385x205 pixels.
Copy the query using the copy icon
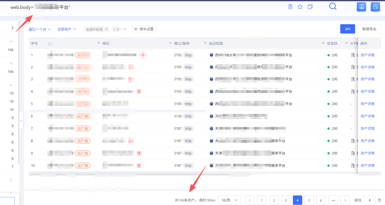tap(310, 7)
